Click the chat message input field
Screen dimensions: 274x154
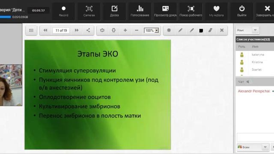[255, 137]
